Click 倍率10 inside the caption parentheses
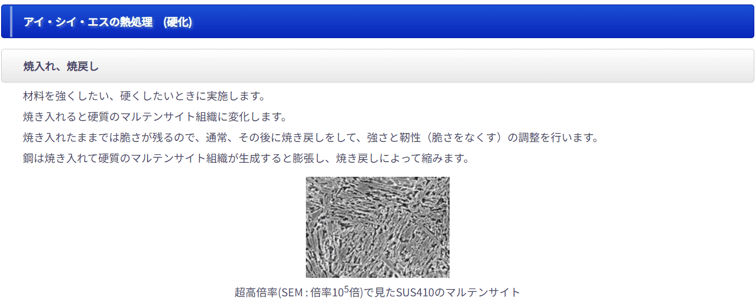 point(326,292)
